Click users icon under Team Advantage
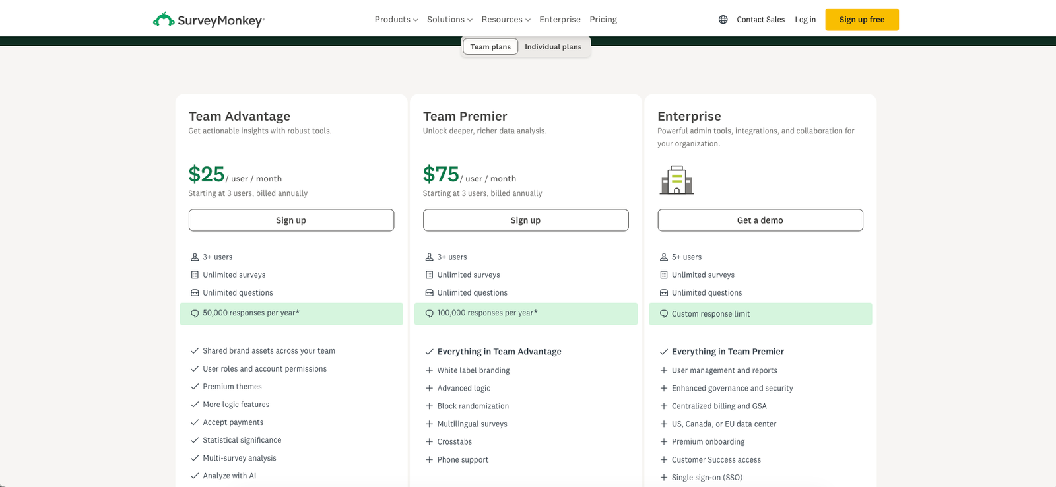Screen dimensions: 1056x487 195,257
